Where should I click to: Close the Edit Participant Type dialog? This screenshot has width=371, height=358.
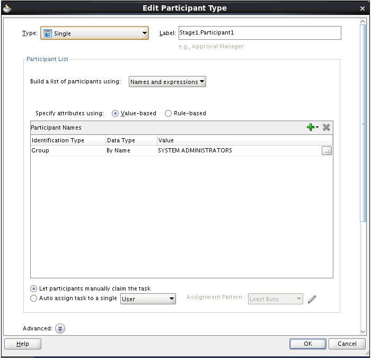362,8
